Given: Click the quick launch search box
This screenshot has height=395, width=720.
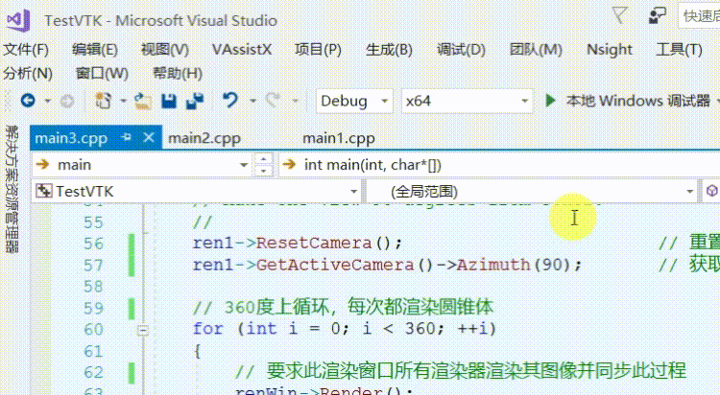Looking at the screenshot, I should pos(699,16).
